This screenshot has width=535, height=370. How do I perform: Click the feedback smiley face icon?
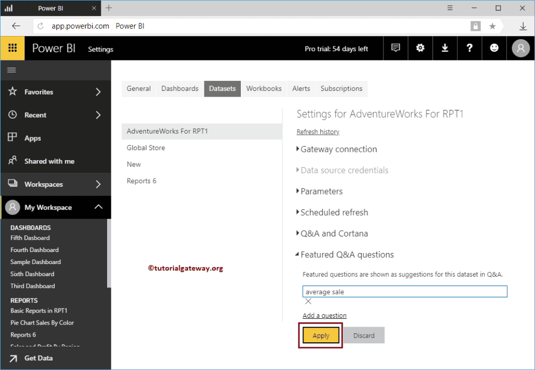click(494, 48)
